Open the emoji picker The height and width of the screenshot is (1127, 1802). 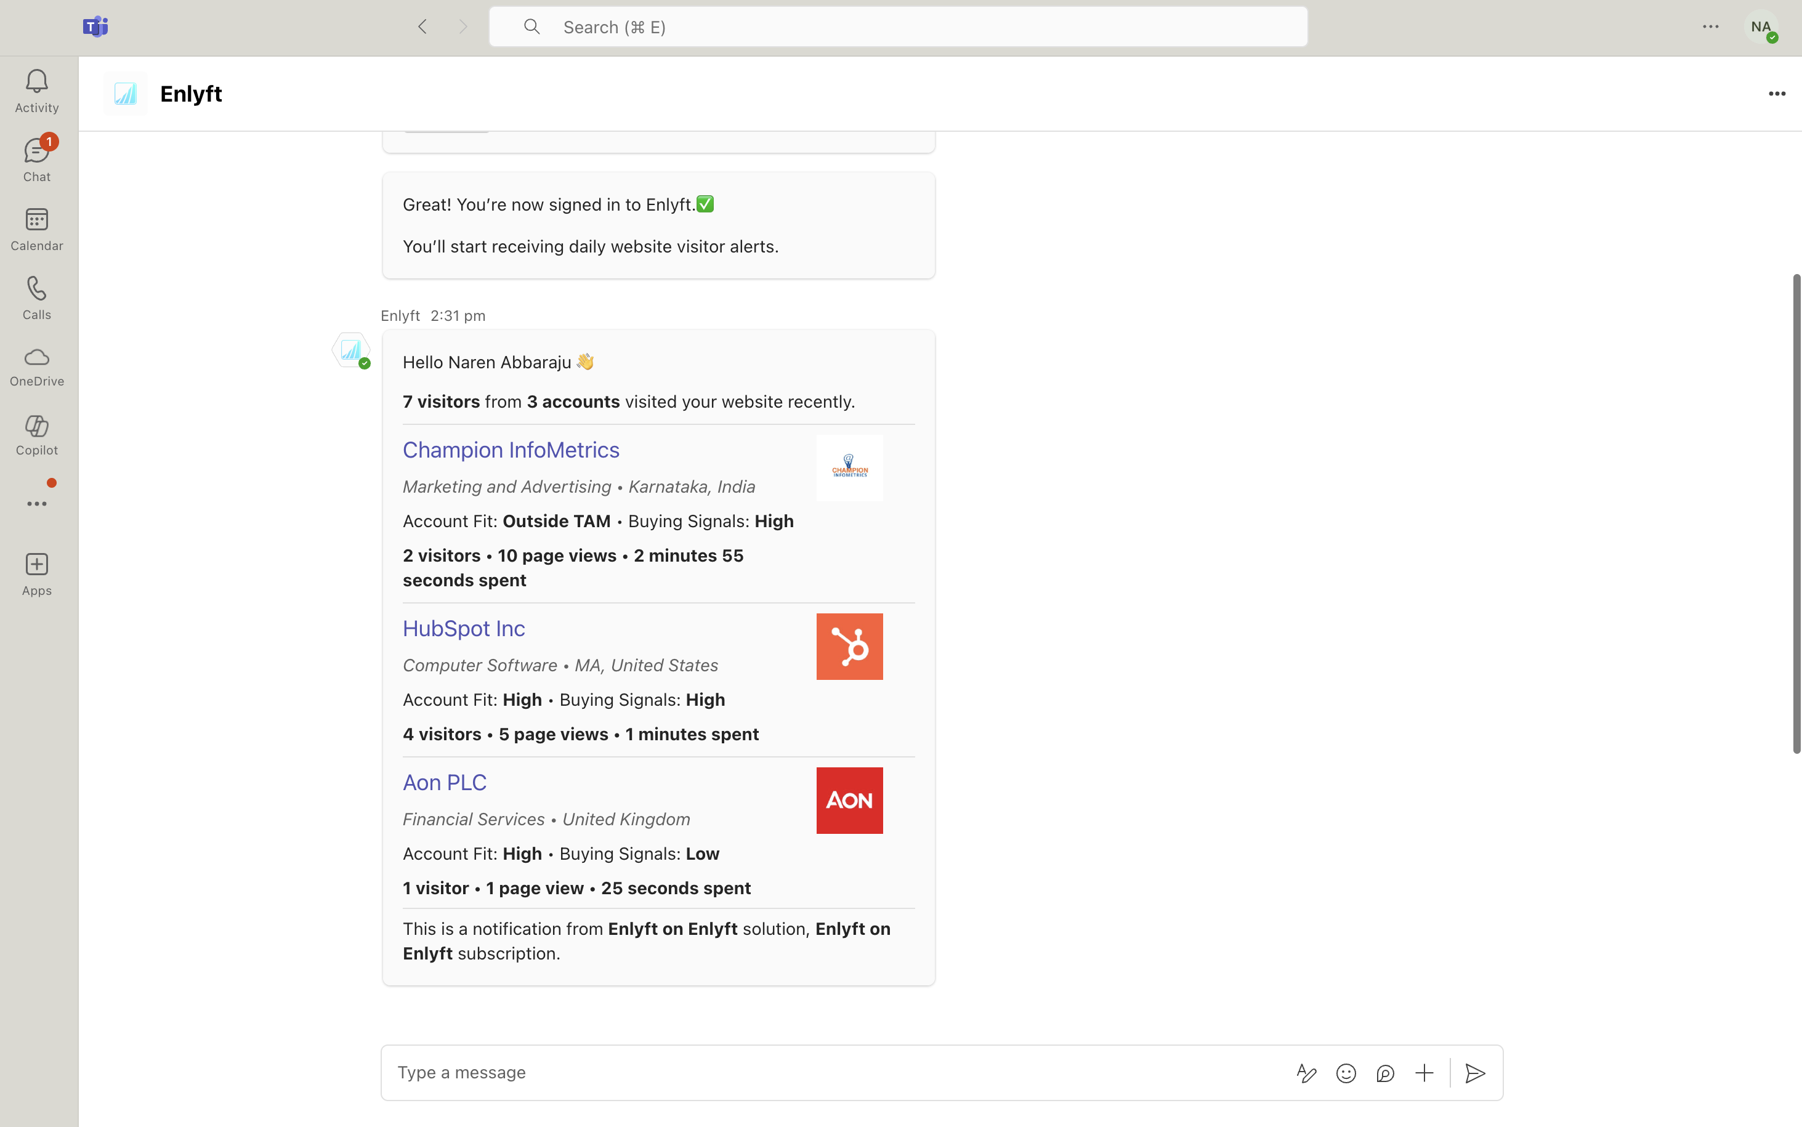pos(1346,1073)
